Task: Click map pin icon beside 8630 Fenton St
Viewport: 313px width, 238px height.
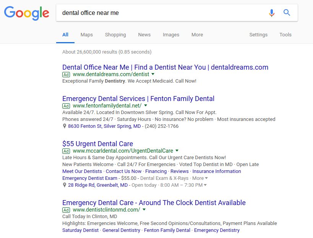Action: (x=65, y=126)
